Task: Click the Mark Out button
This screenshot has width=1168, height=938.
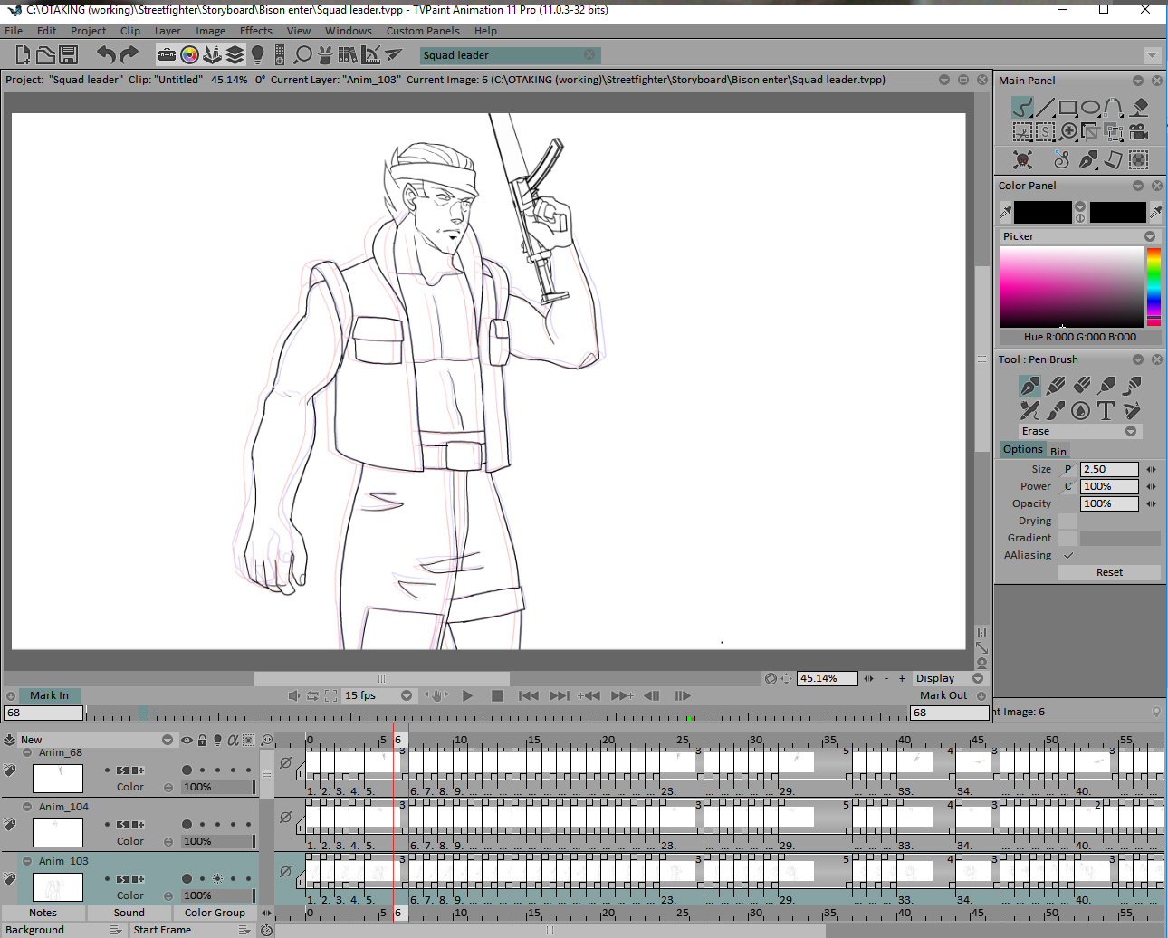Action: [x=943, y=695]
